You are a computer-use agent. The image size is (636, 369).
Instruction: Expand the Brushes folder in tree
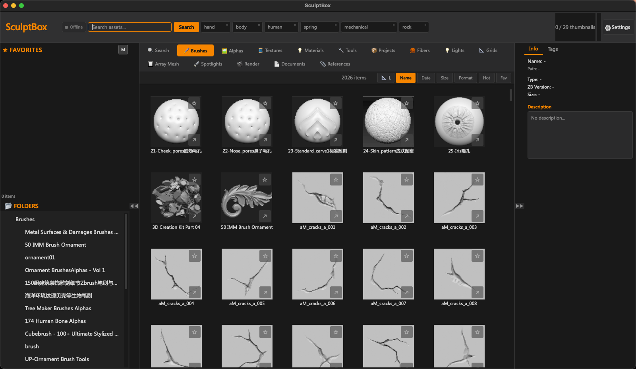click(x=25, y=219)
